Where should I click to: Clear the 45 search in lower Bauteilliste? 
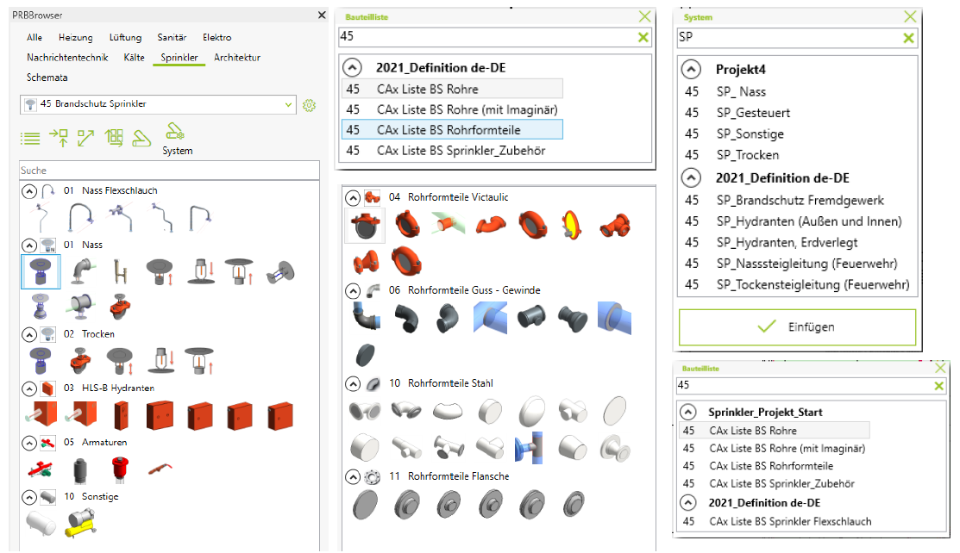click(938, 386)
